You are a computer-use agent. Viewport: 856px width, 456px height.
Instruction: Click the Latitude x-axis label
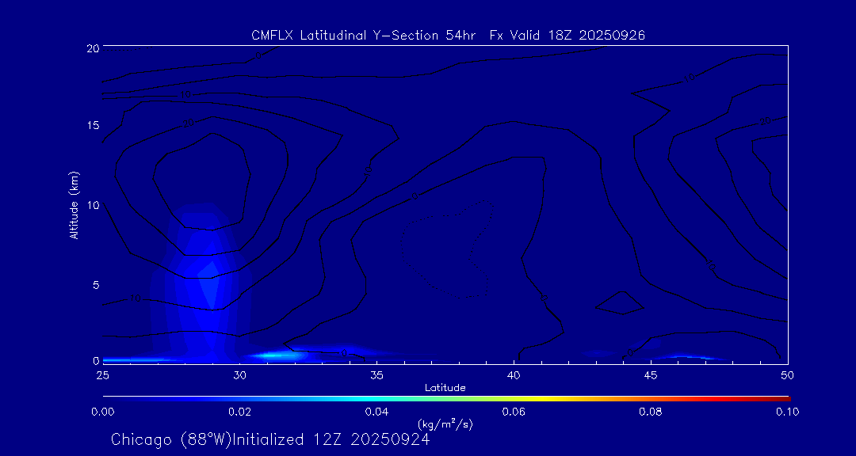coord(445,388)
